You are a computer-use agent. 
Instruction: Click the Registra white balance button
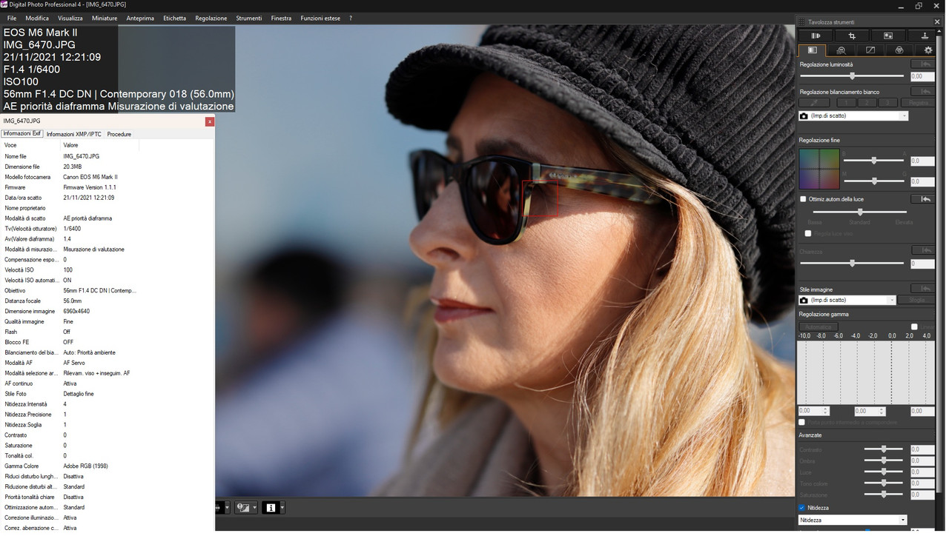919,103
